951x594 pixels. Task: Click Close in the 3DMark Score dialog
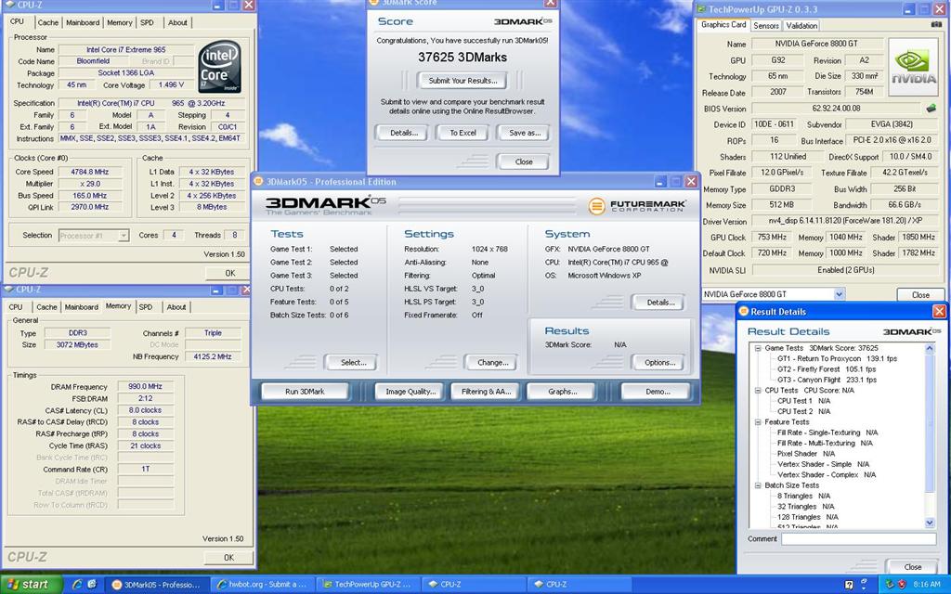[523, 161]
